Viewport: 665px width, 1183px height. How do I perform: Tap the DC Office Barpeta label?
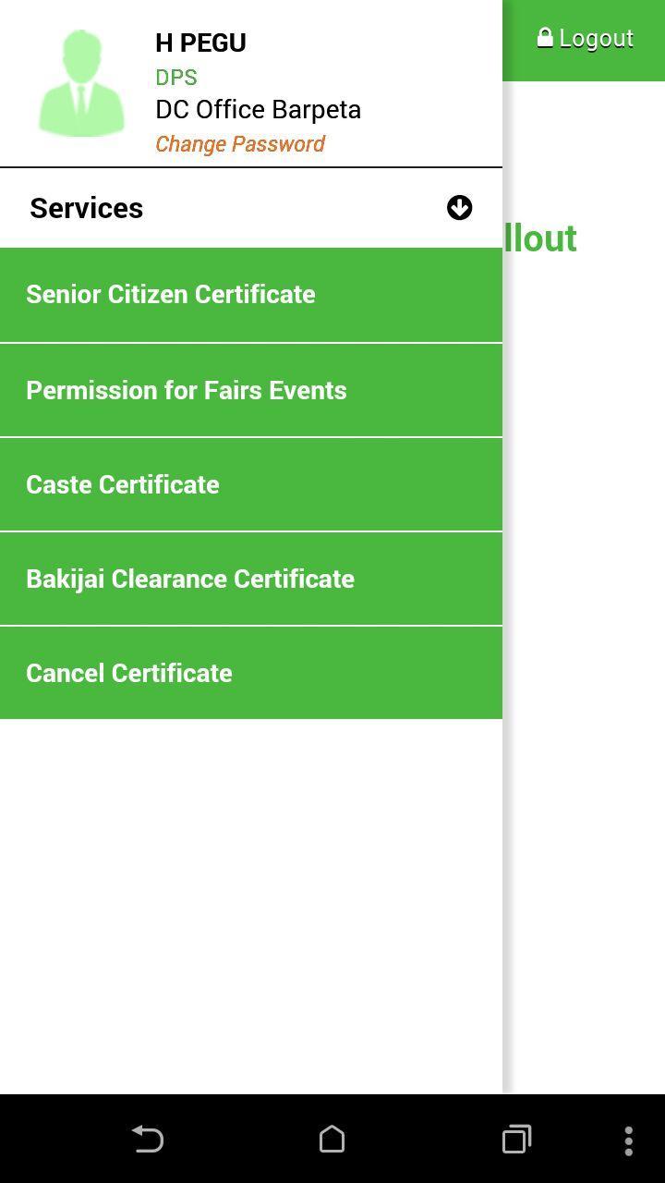click(258, 109)
